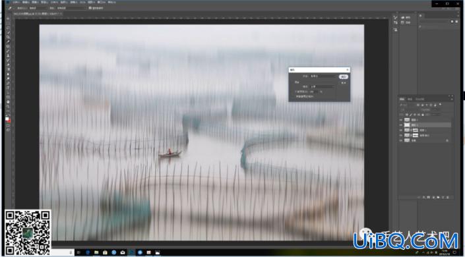Open the Edit menu
465x257 pixels.
(26, 2)
